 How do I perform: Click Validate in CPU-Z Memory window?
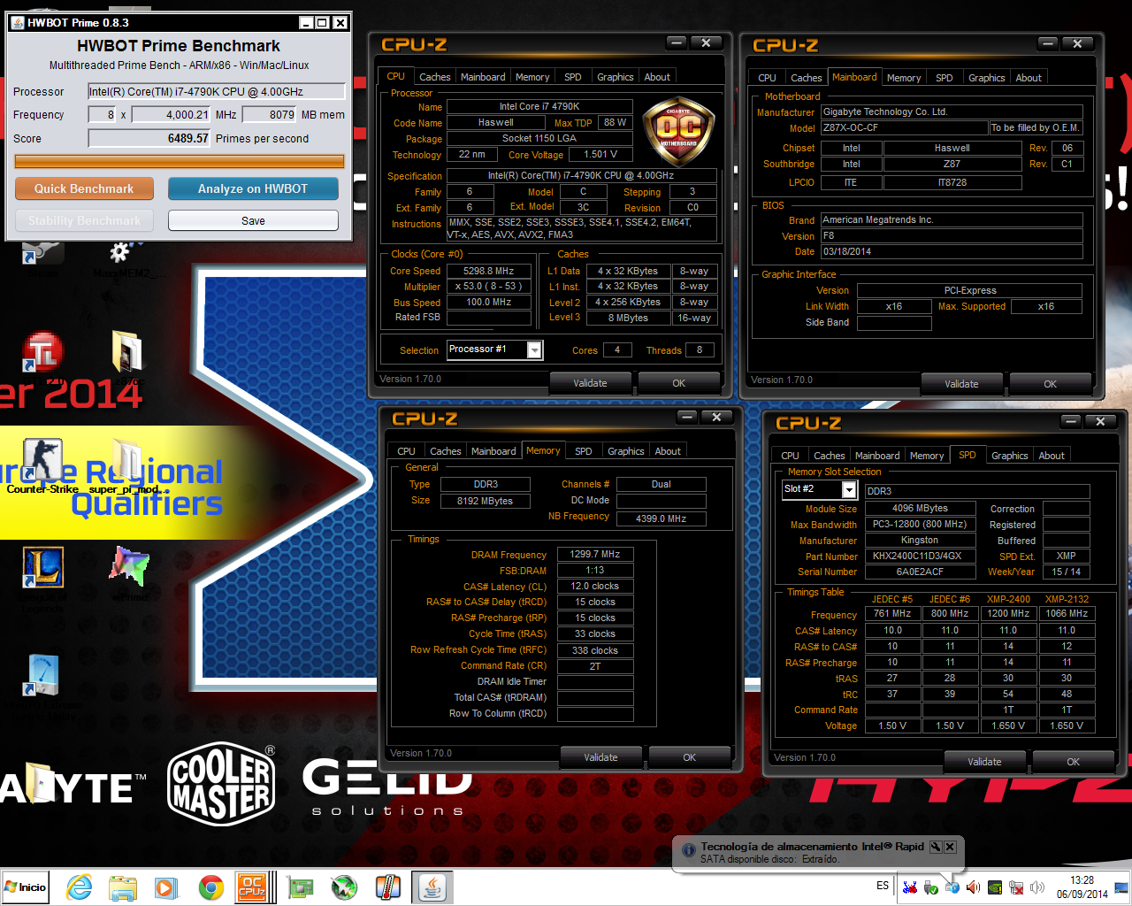600,757
